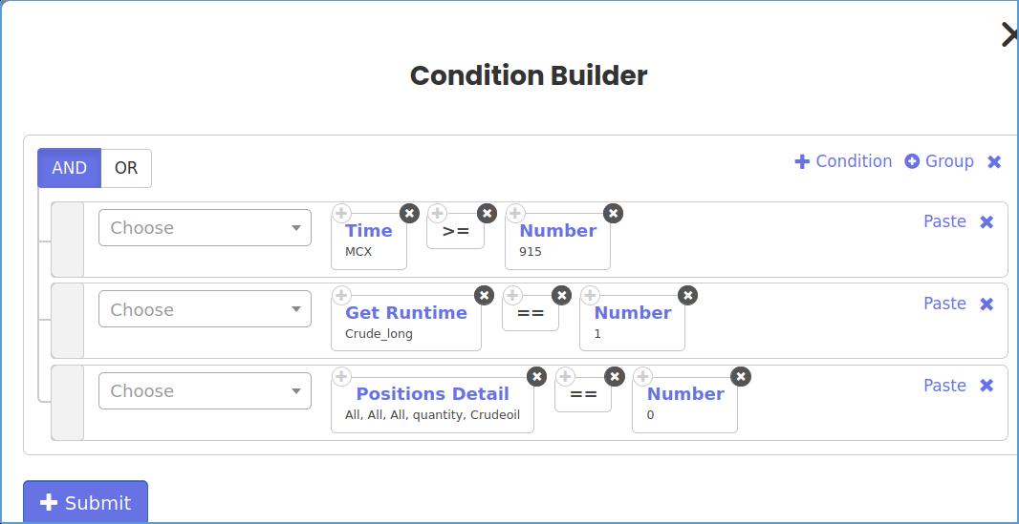Remove the Number 0 block
This screenshot has width=1019, height=524.
pos(740,376)
